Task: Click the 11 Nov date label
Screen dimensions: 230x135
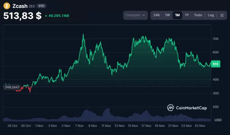Action: [106, 126]
